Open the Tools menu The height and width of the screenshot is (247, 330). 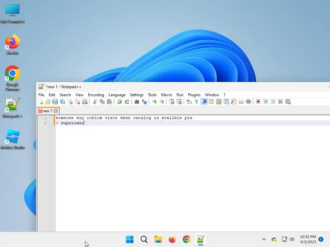tap(152, 95)
